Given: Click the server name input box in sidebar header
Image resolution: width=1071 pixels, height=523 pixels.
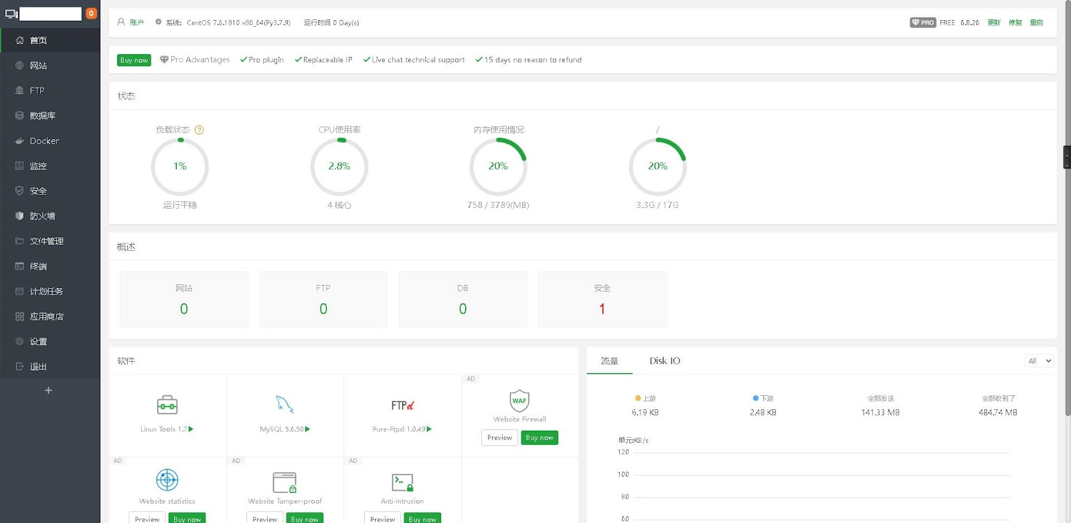Looking at the screenshot, I should 50,13.
